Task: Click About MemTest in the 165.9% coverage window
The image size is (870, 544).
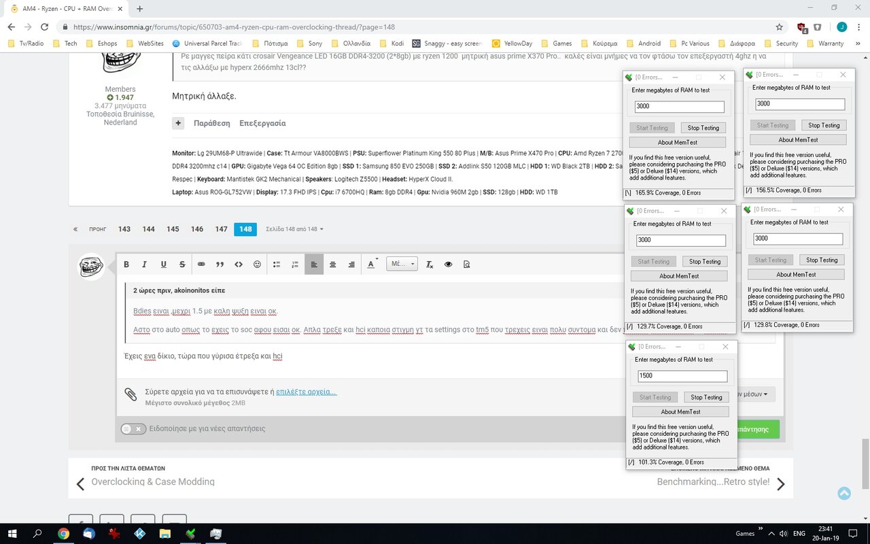Action: click(677, 142)
